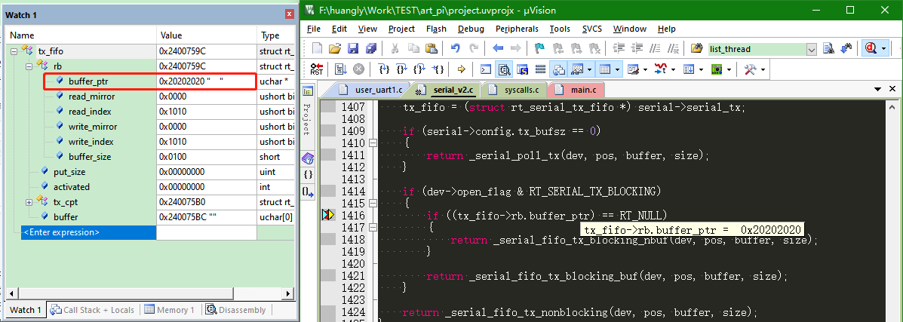
Task: Create a new file with the New icon
Action: pyautogui.click(x=318, y=48)
